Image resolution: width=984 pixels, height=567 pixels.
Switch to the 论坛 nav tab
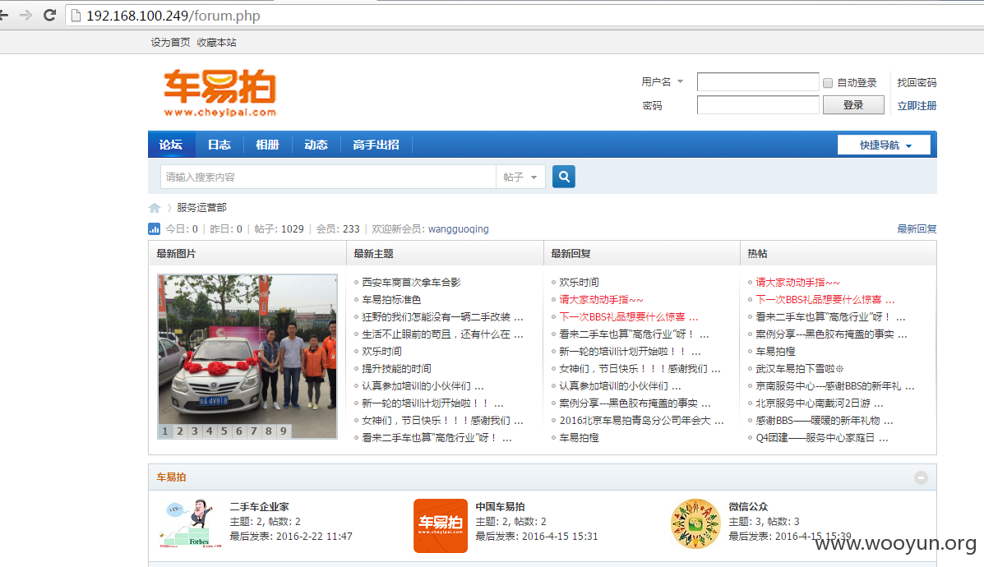click(x=171, y=145)
